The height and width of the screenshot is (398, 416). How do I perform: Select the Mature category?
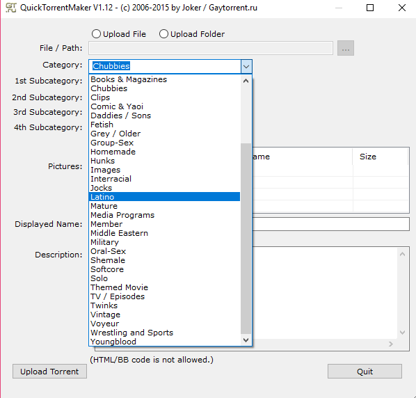click(164, 206)
